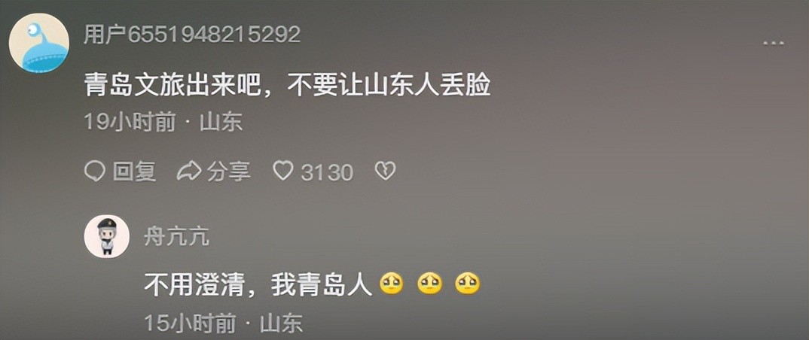Open avatar of 用户6551948215292
This screenshot has width=809, height=340.
click(x=39, y=43)
